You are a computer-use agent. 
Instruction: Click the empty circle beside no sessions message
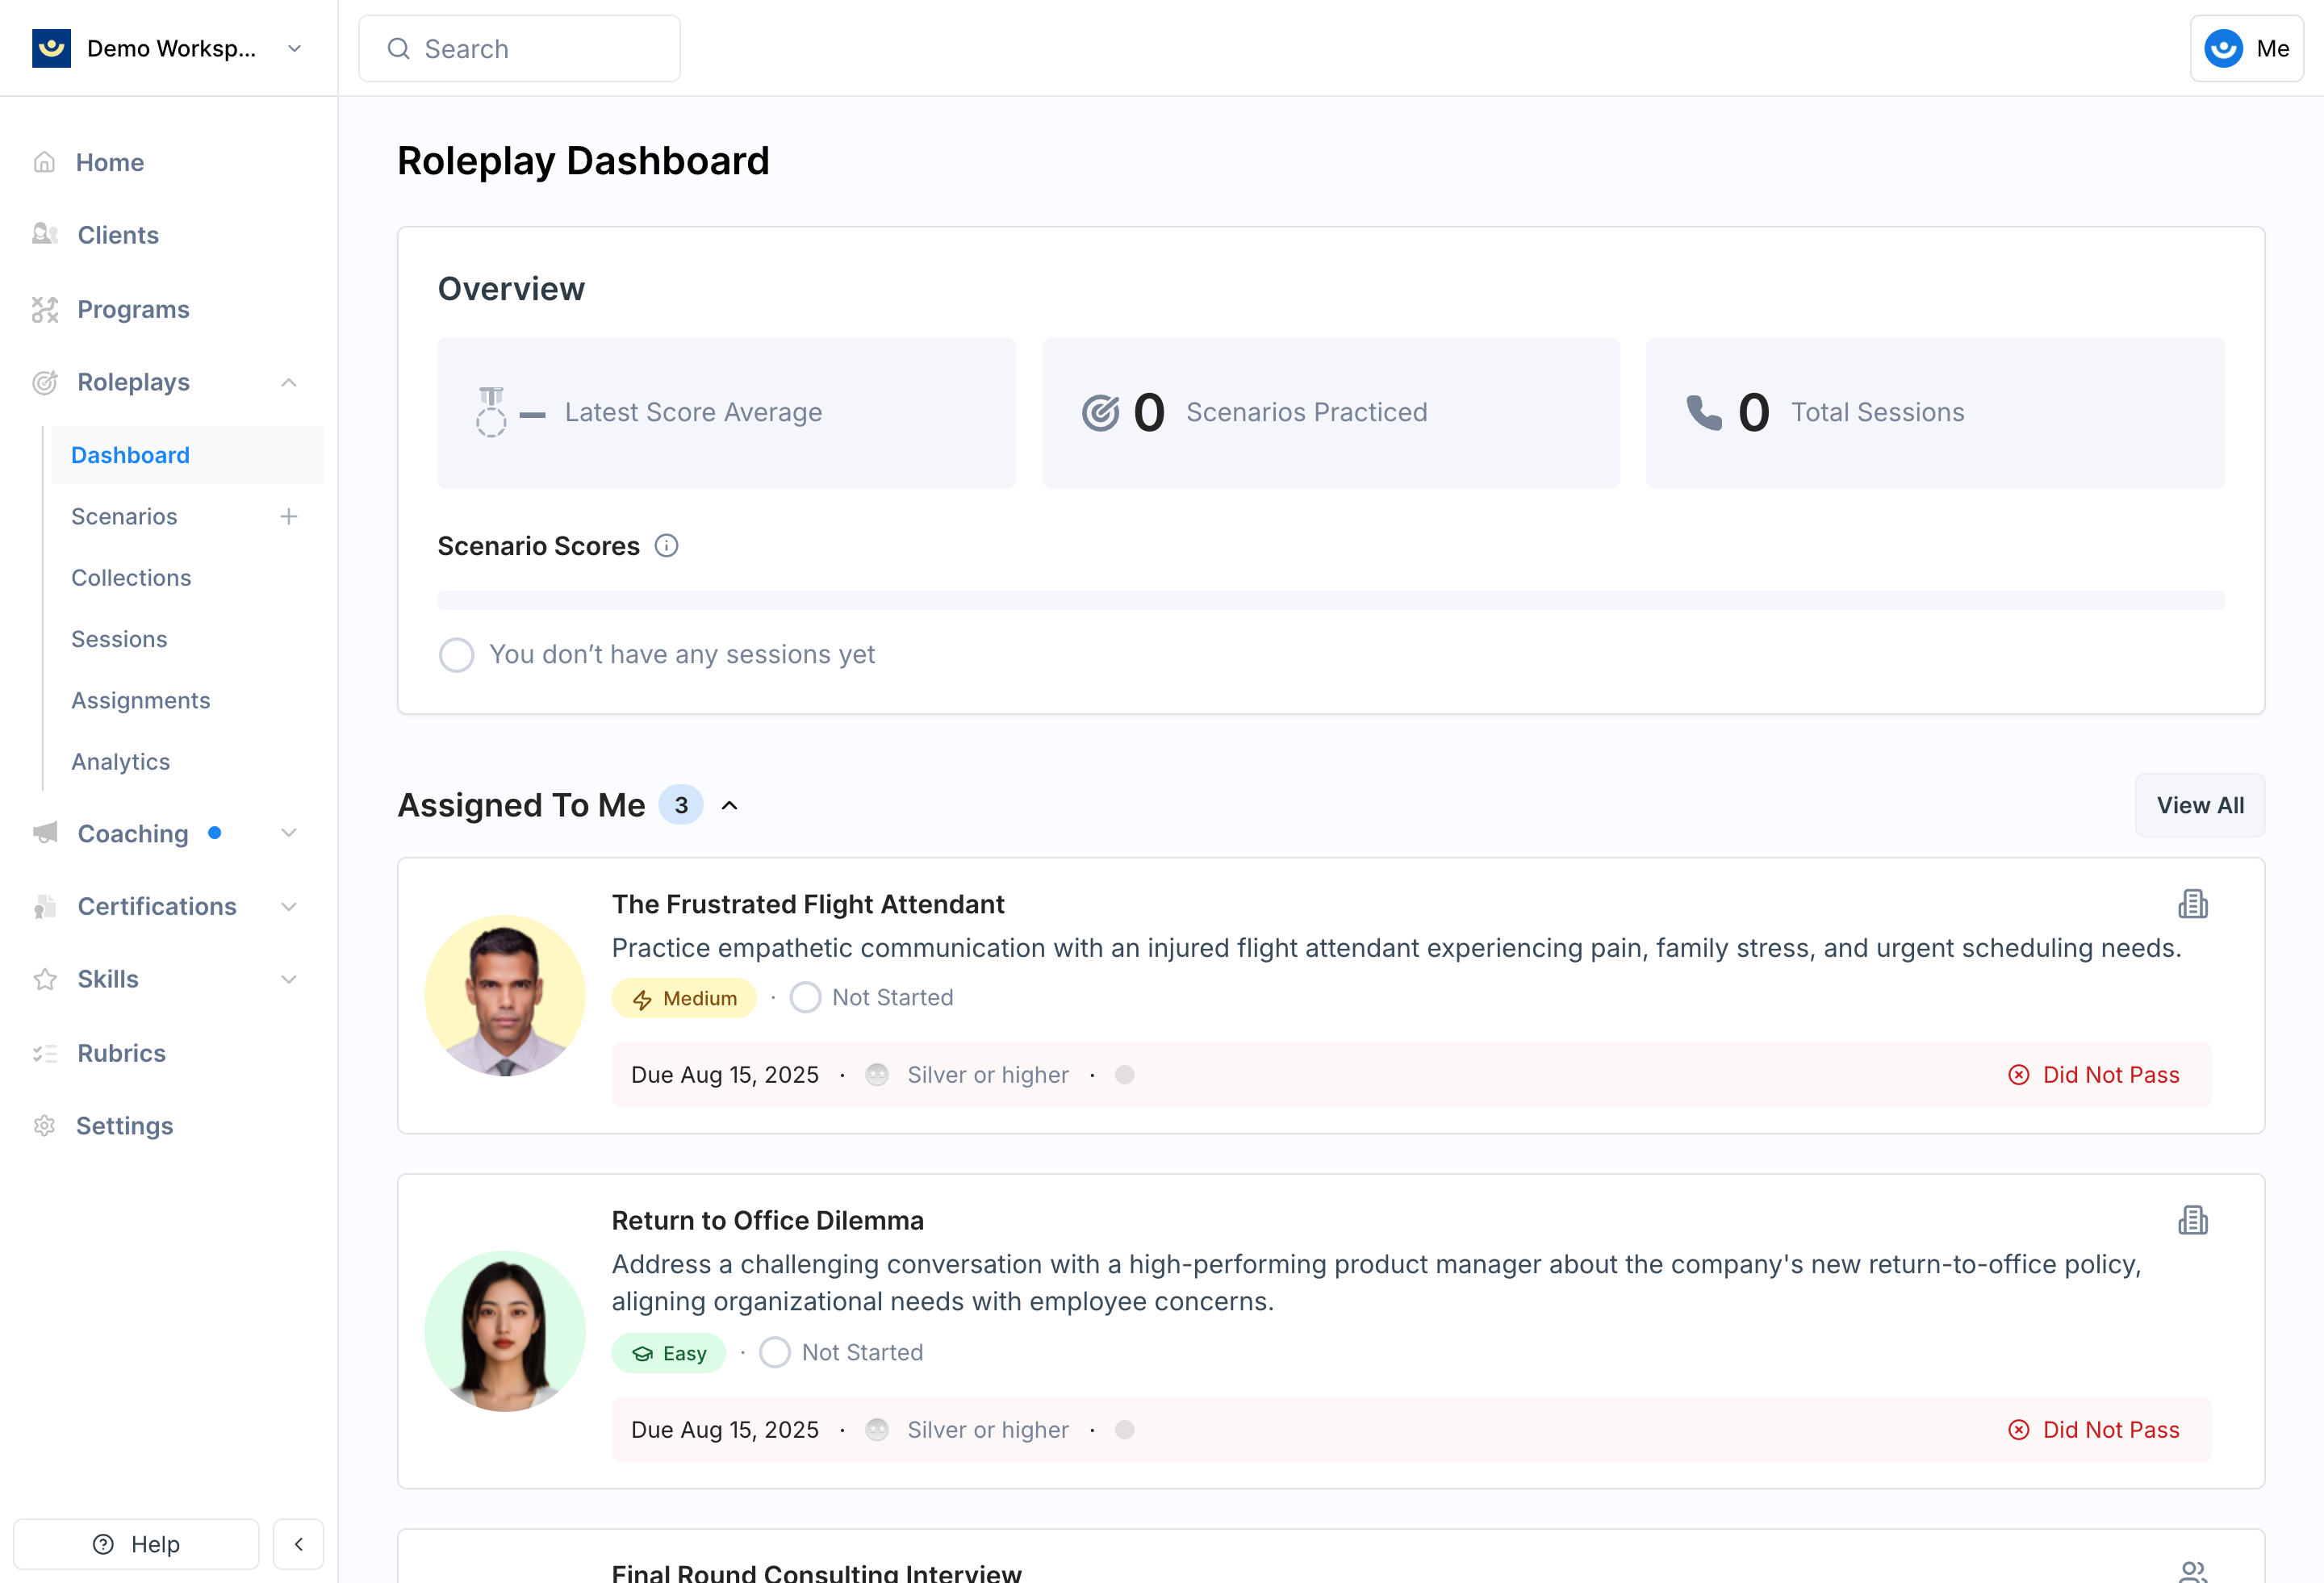tap(456, 655)
